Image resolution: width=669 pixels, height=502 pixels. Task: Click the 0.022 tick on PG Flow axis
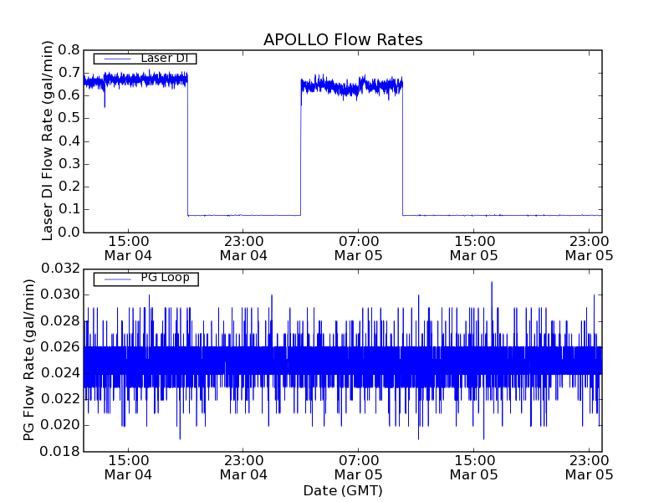tap(60, 399)
